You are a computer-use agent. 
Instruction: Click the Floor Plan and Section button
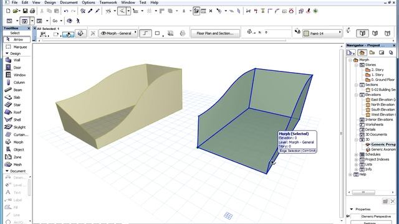pyautogui.click(x=215, y=33)
